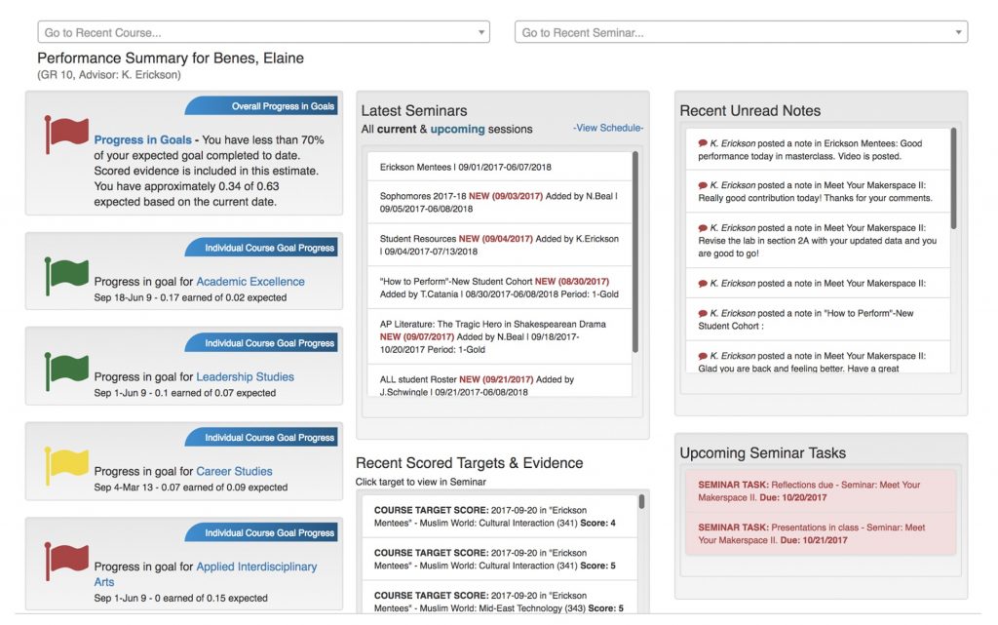Open the Applied Interdisciplinary Arts link

(205, 574)
